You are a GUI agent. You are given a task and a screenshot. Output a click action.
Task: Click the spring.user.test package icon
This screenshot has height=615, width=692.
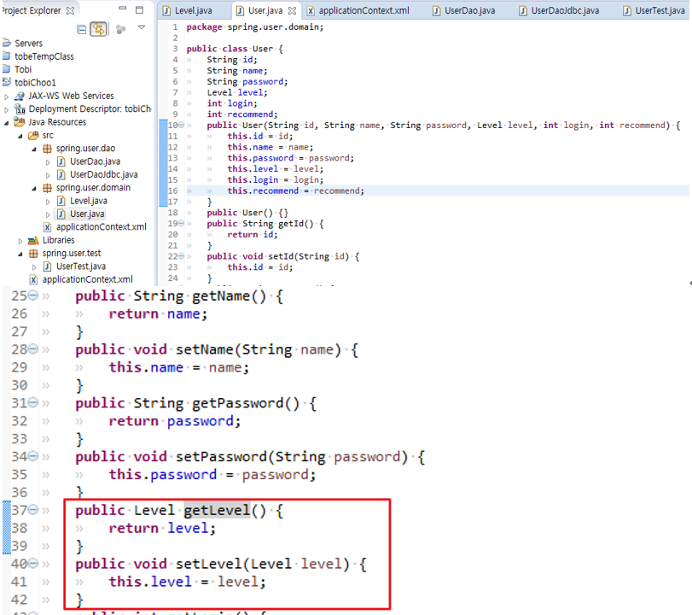click(33, 253)
